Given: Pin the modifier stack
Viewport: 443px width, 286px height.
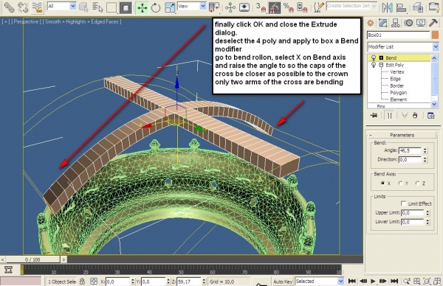Looking at the screenshot, I should pyautogui.click(x=374, y=116).
